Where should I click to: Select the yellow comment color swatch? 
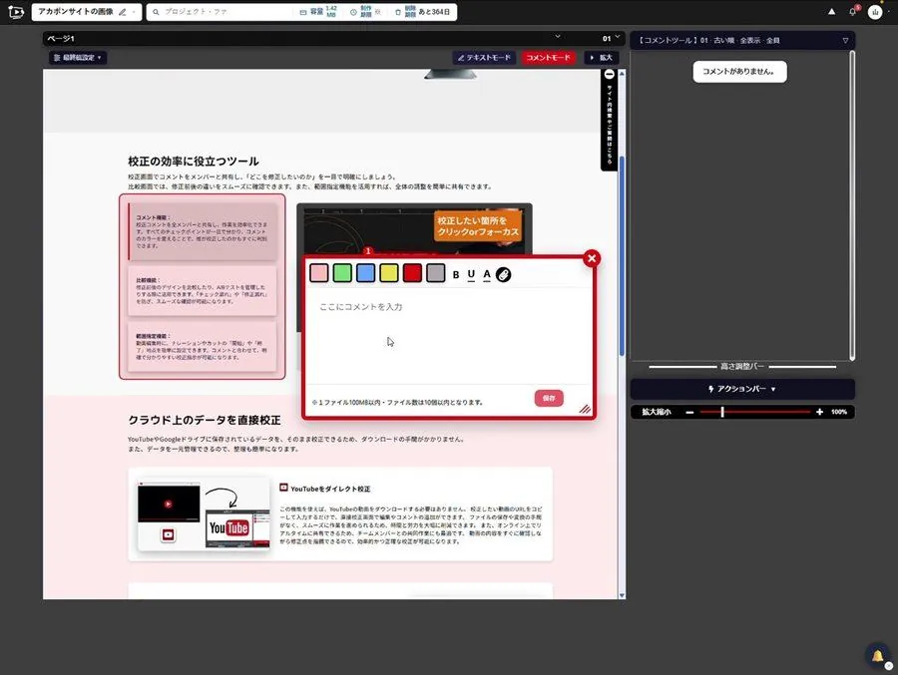click(x=389, y=273)
